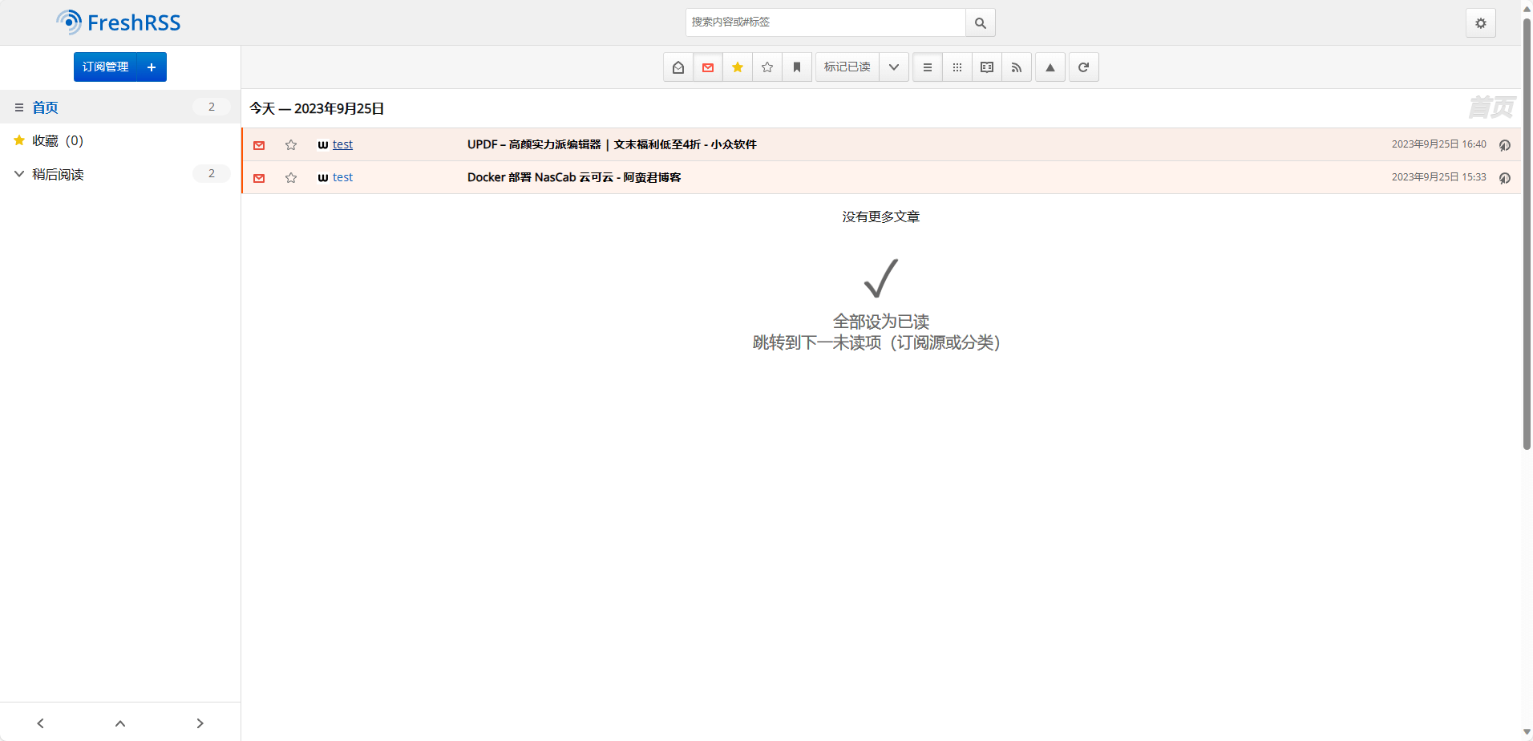This screenshot has width=1533, height=741.
Task: Open the UPDF article's original link icon
Action: click(1504, 145)
